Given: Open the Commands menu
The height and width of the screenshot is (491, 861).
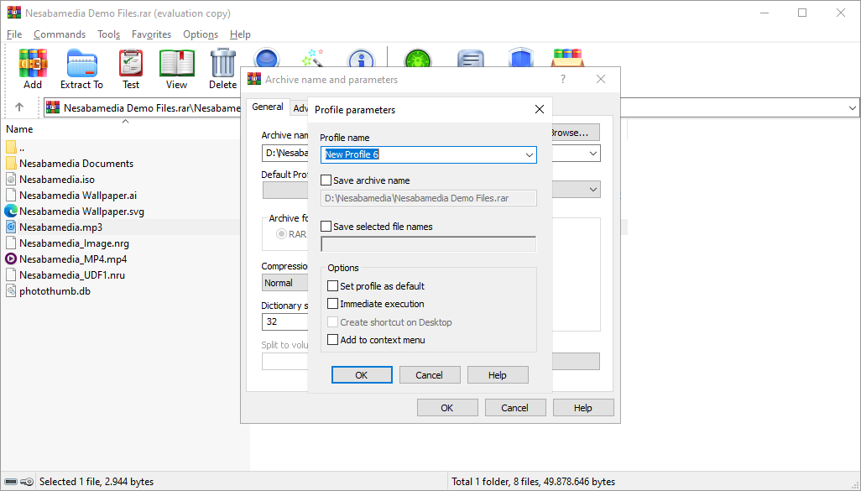Looking at the screenshot, I should [60, 34].
